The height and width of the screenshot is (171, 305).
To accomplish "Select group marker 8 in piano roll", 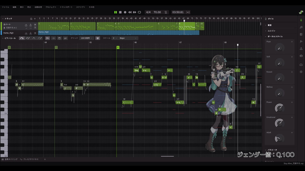I will pos(118,47).
